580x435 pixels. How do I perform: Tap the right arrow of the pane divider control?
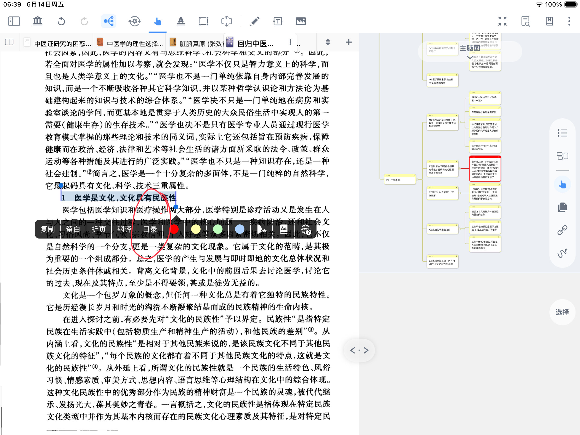[x=366, y=350]
